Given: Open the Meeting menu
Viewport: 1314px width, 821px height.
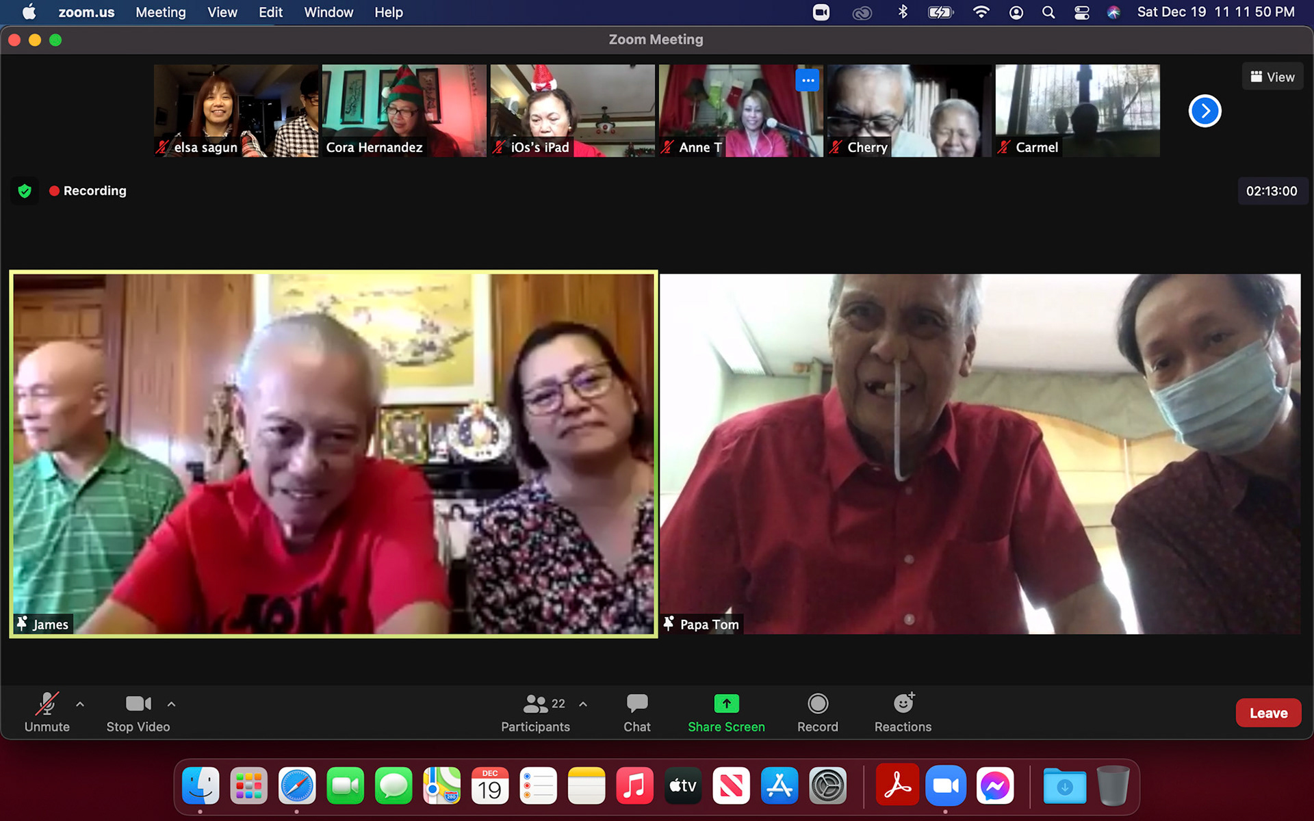Looking at the screenshot, I should tap(160, 12).
